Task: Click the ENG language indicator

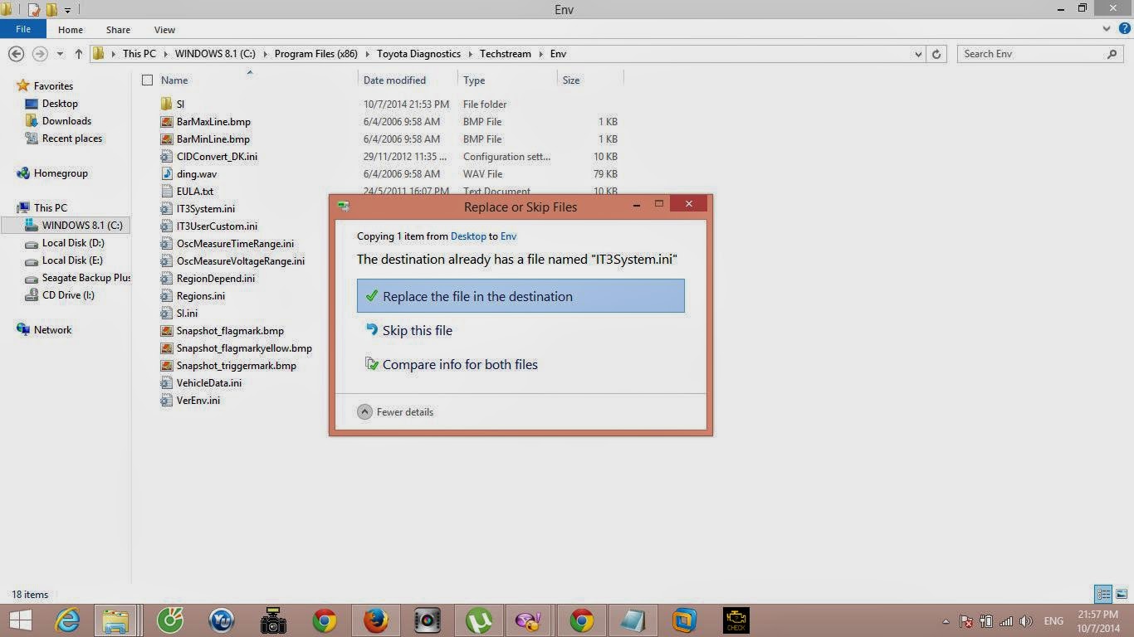Action: pyautogui.click(x=1053, y=621)
